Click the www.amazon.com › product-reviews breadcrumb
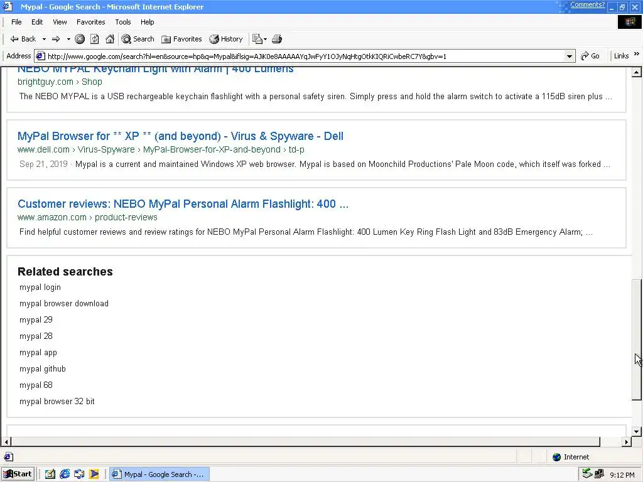643x482 pixels. pos(87,217)
